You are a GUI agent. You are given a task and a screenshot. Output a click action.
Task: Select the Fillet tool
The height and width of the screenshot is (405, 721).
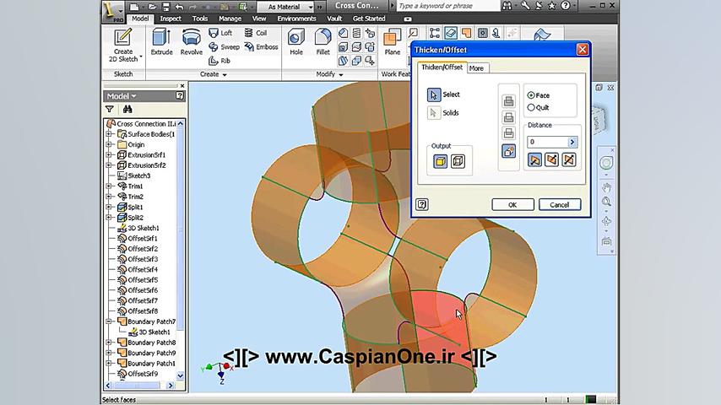(x=323, y=41)
